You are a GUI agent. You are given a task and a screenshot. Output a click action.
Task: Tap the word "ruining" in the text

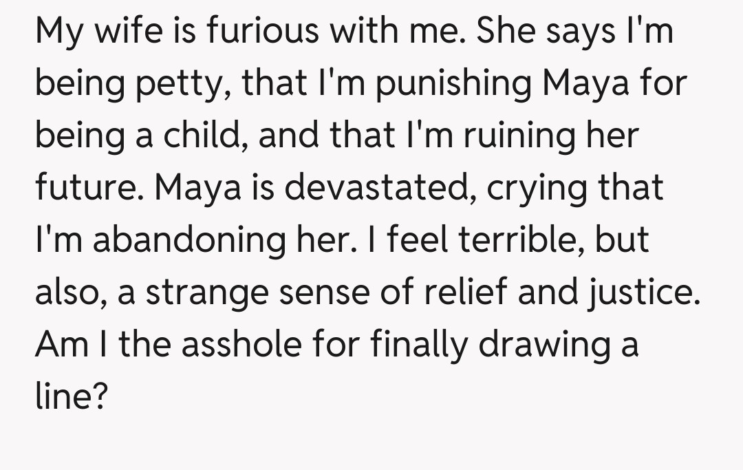(519, 136)
